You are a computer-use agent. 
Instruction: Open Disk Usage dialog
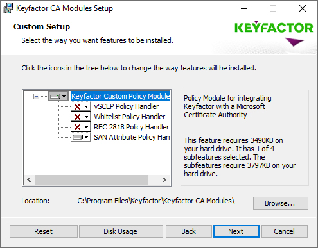(121, 231)
